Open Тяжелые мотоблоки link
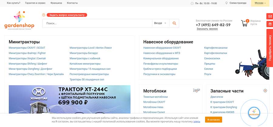Image resolution: width=273 pixels, height=127 pixels. [x=156, y=97]
